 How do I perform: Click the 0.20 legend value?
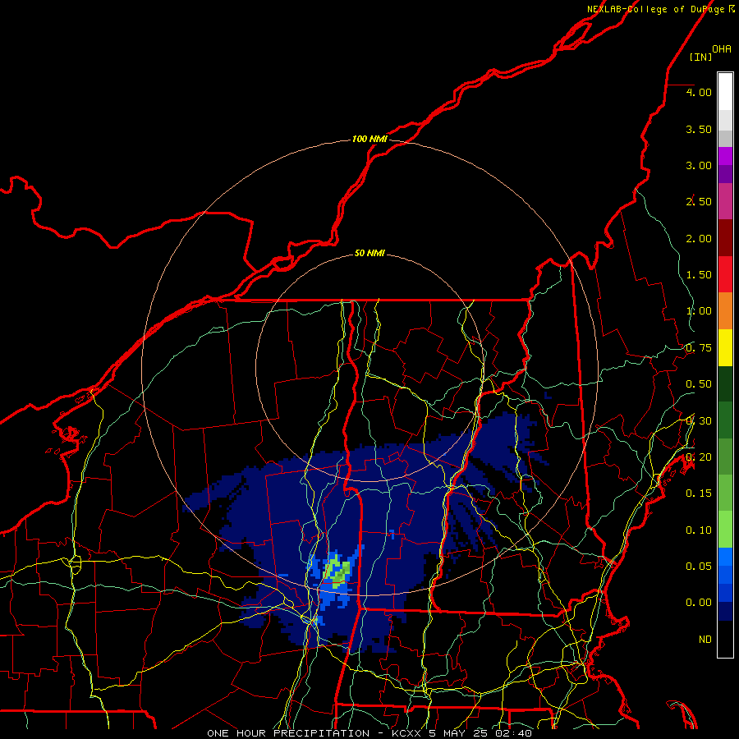click(699, 457)
